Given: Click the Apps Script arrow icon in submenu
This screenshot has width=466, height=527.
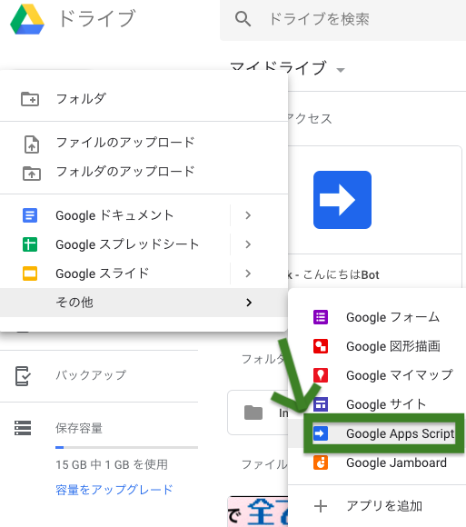Looking at the screenshot, I should pos(321,433).
